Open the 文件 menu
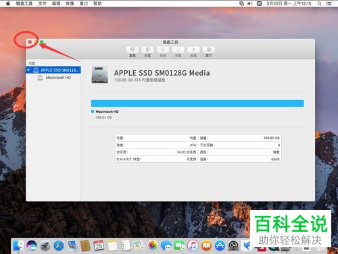Screen dimensions: 338x254 pyautogui.click(x=42, y=3)
